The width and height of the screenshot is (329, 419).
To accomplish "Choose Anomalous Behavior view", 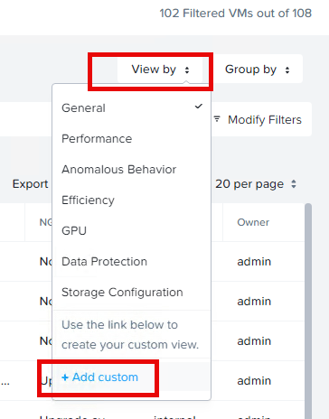I will (132, 169).
